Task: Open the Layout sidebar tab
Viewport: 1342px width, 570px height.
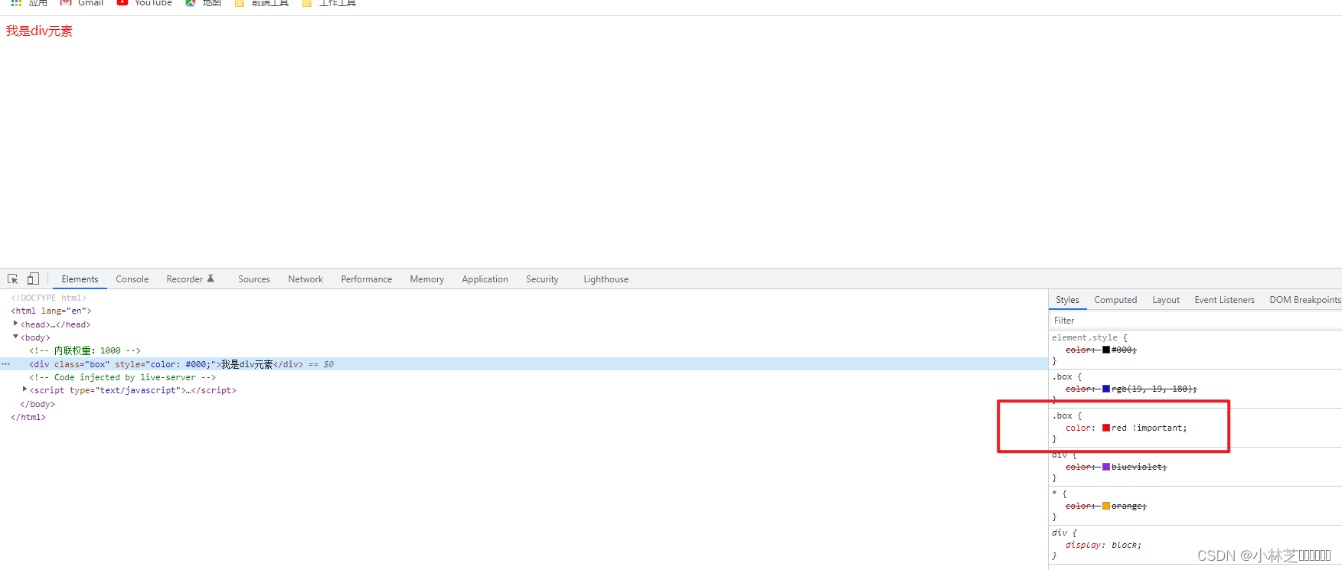Action: (1166, 300)
